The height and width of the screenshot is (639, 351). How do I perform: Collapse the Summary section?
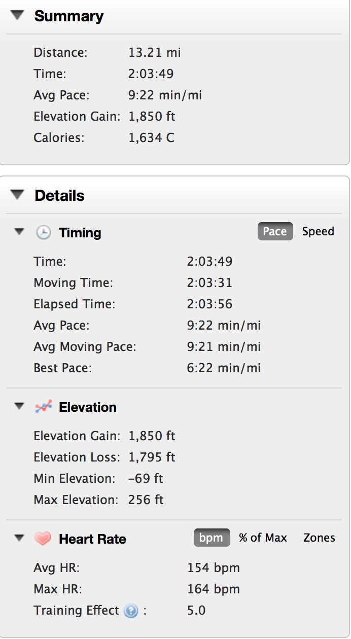18,16
